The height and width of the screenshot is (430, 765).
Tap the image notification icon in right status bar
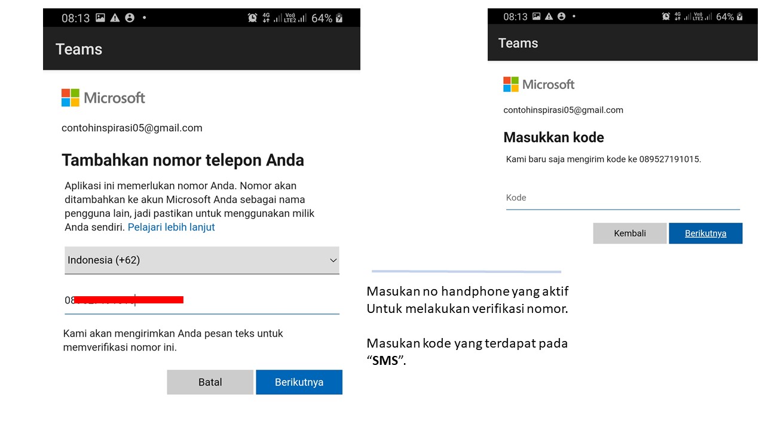[x=536, y=17]
